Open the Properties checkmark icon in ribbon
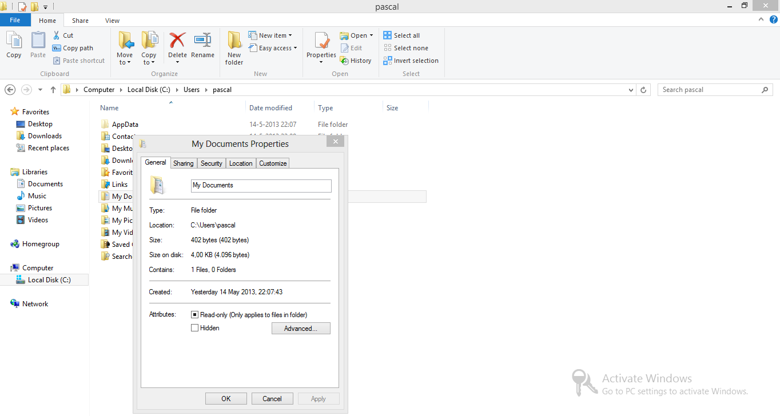 click(321, 41)
